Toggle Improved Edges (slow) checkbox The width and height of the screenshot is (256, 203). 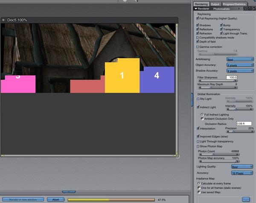198,136
